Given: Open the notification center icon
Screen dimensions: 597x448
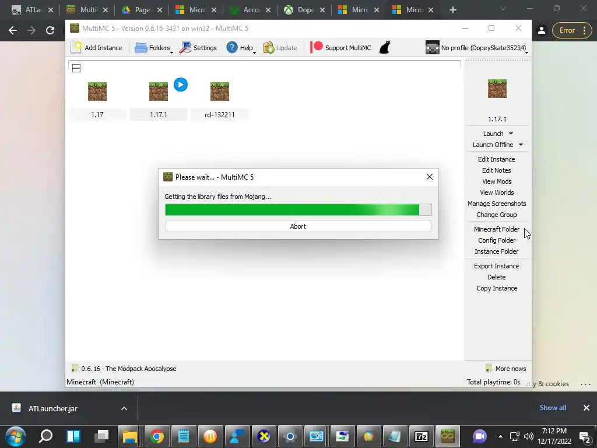Looking at the screenshot, I should point(585,436).
